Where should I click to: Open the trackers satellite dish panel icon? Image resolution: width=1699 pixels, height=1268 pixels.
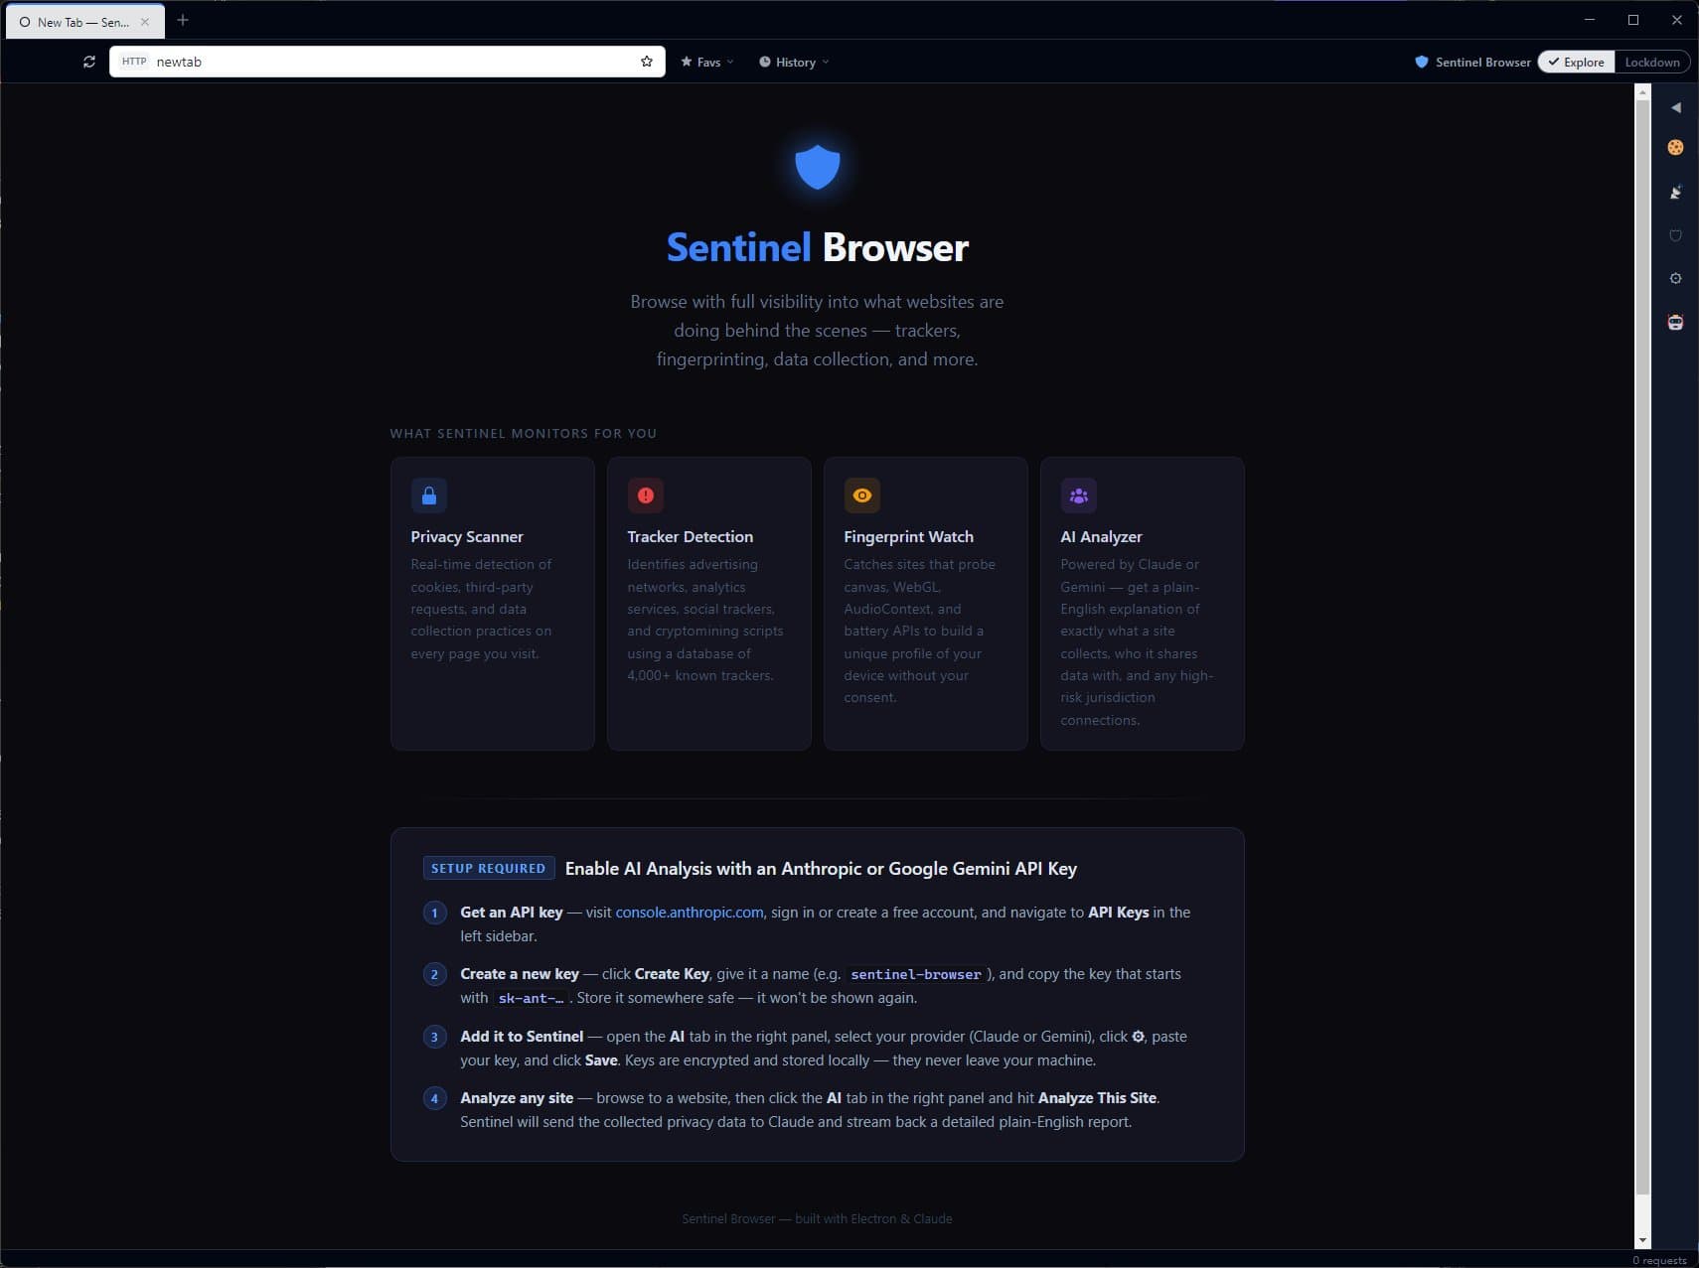(1675, 192)
